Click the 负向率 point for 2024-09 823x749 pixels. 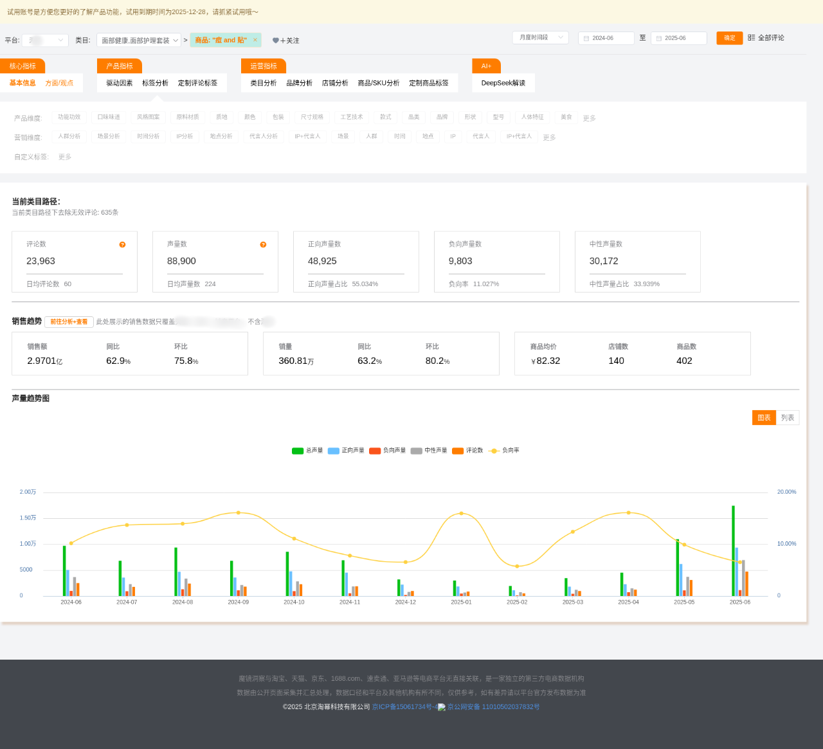[x=239, y=513]
